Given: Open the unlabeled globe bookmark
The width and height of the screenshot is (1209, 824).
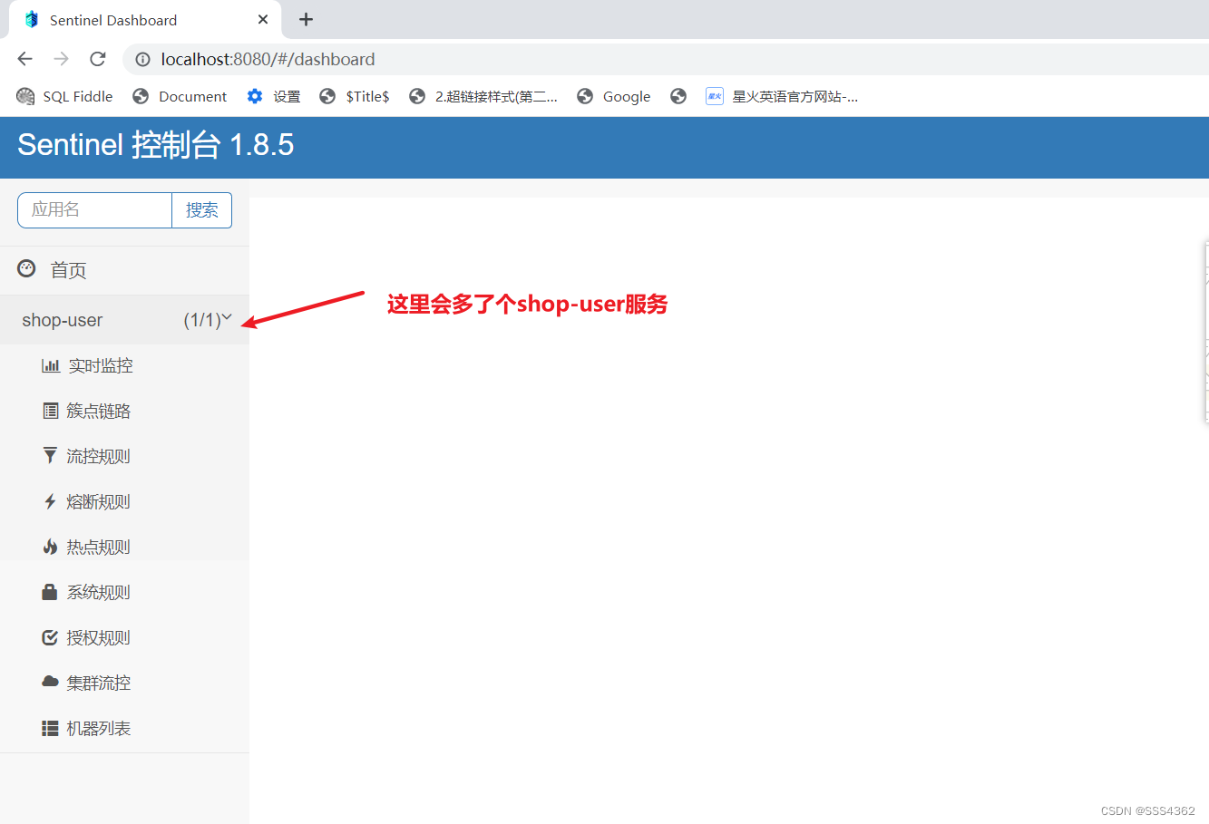Looking at the screenshot, I should pyautogui.click(x=678, y=96).
